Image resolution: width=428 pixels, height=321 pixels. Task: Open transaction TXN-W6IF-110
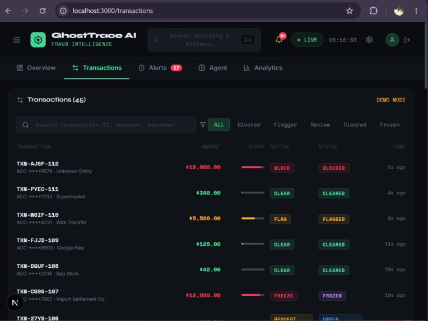(x=211, y=218)
